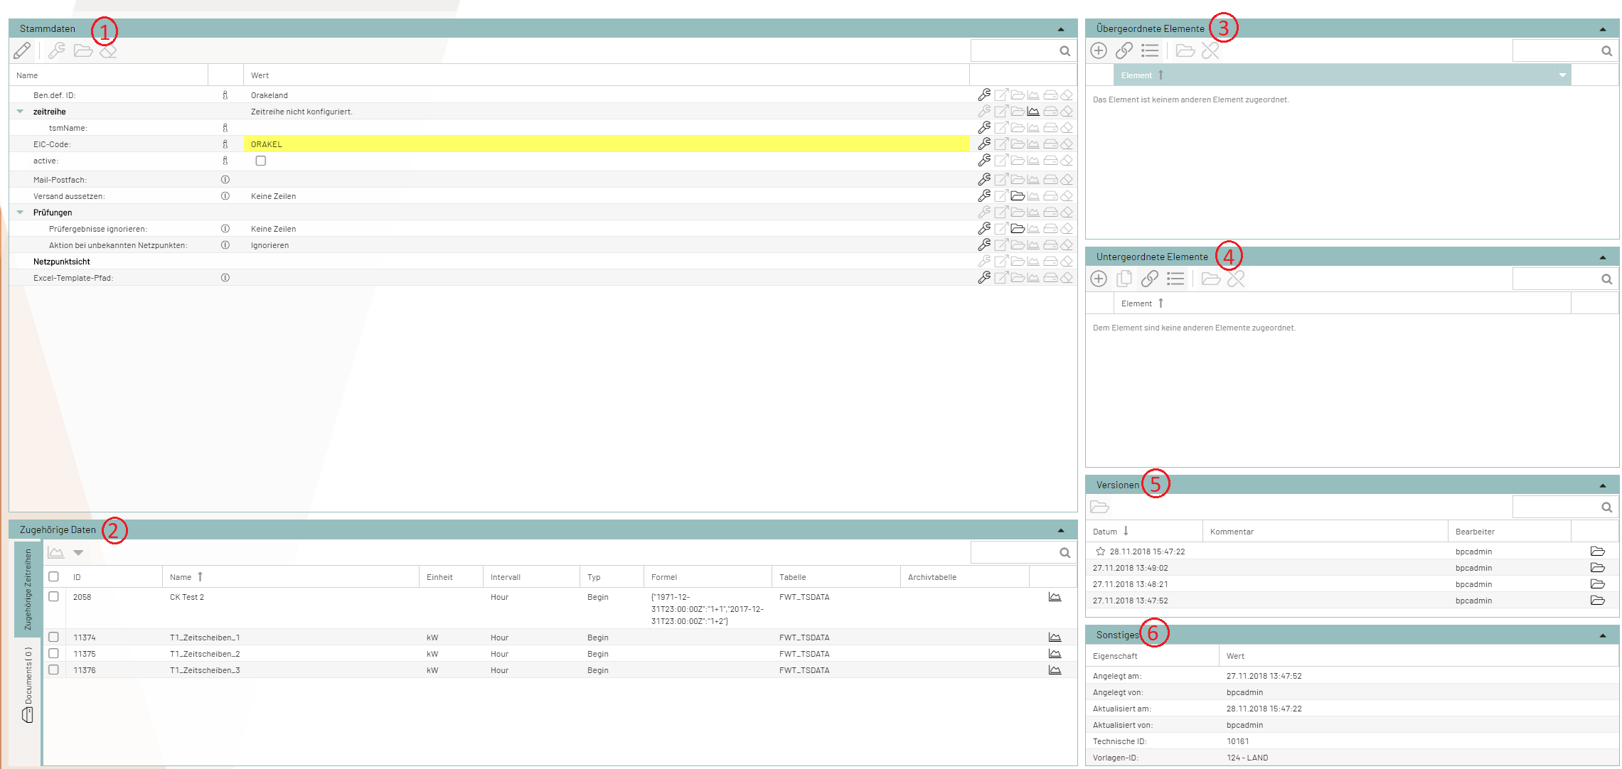
Task: Click the copy icon in Untergeordnete Elemente toolbar
Action: [1124, 279]
